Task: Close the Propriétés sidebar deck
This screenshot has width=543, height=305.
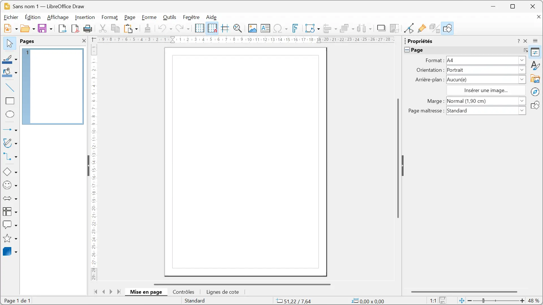Action: coord(525,41)
